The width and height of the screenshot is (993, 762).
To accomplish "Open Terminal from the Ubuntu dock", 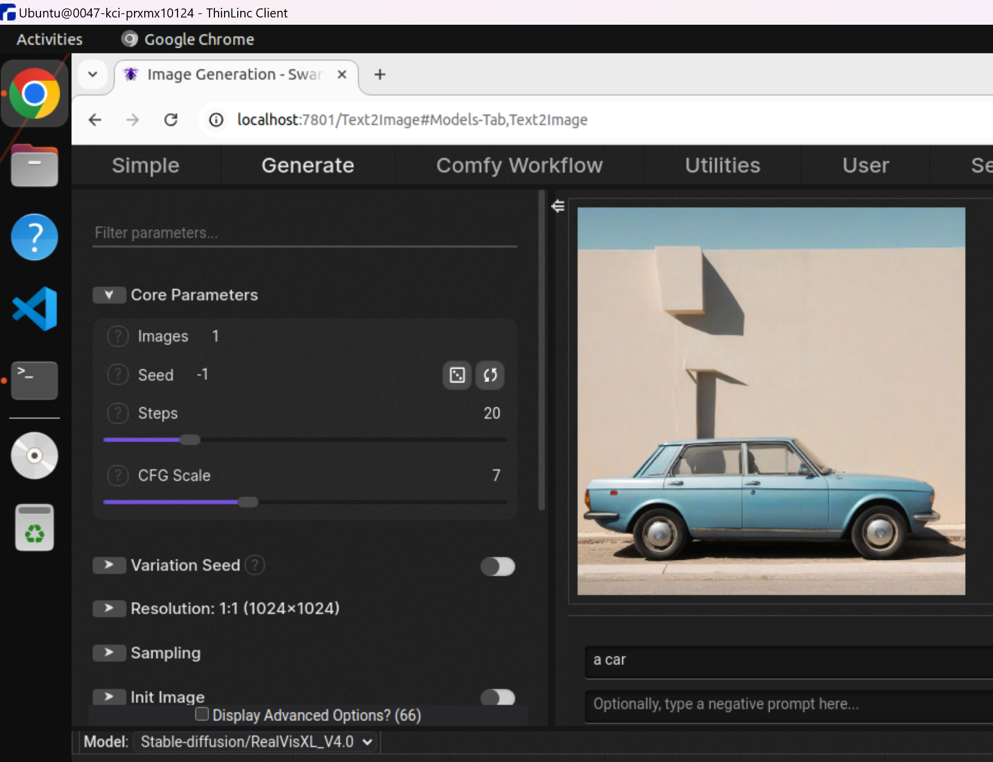I will [34, 380].
